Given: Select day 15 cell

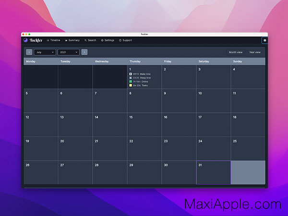Looking at the screenshot, I should pos(144,125).
